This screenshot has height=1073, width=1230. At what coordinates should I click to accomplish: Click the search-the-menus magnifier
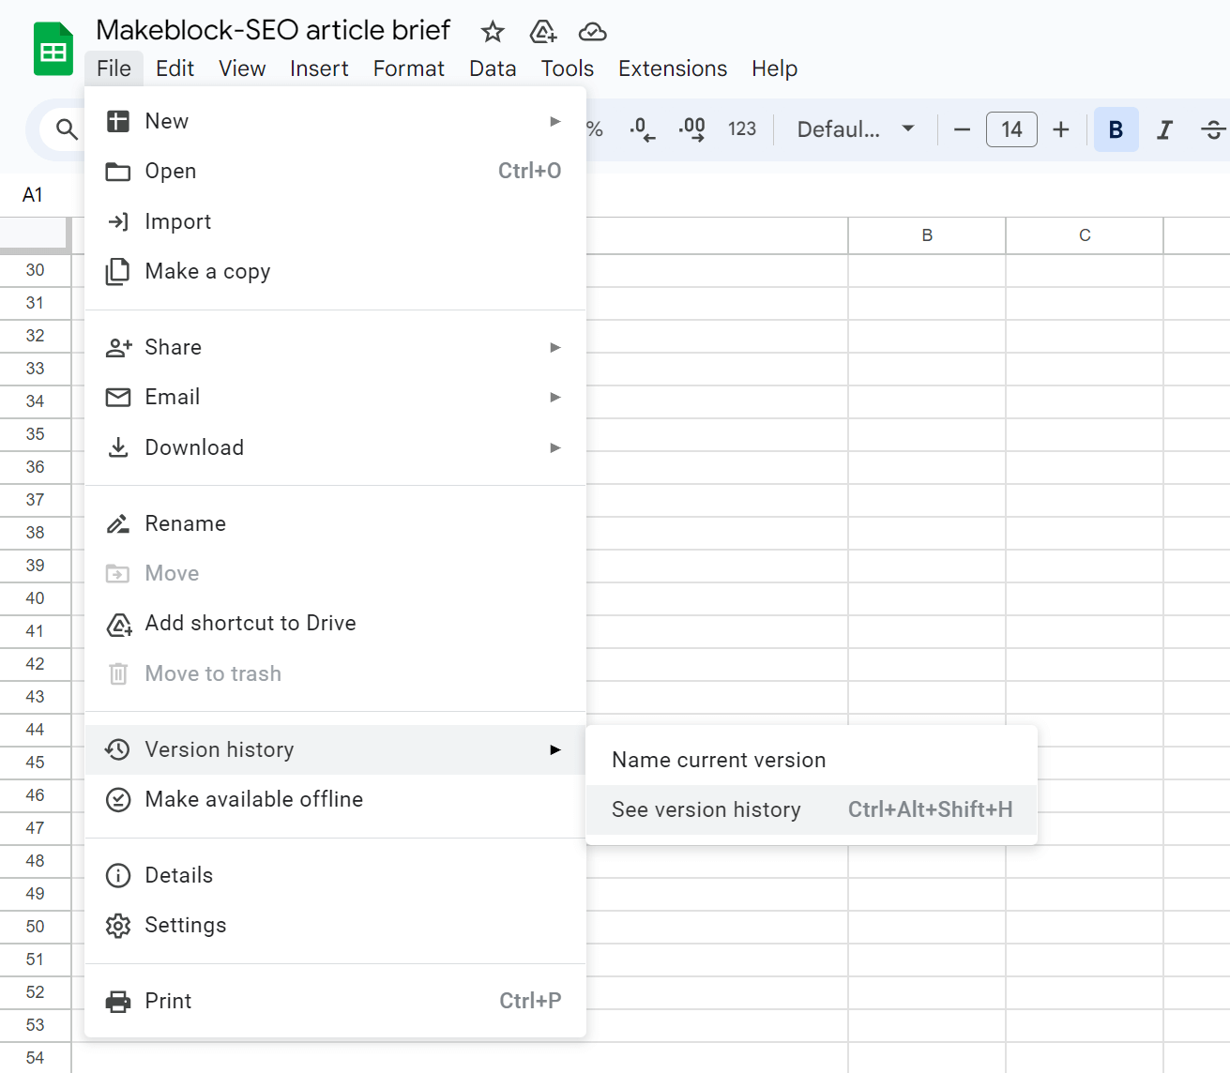coord(66,129)
